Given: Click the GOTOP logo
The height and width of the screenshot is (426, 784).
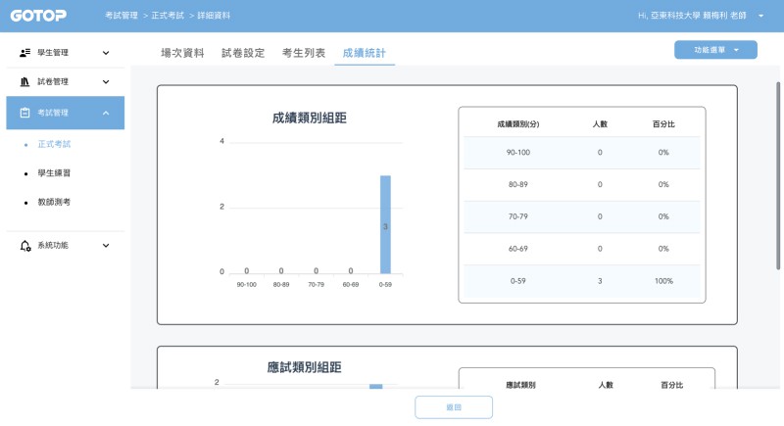Looking at the screenshot, I should click(x=38, y=16).
